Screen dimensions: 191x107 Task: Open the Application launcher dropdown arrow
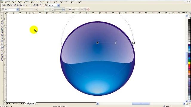[x=43, y=5]
